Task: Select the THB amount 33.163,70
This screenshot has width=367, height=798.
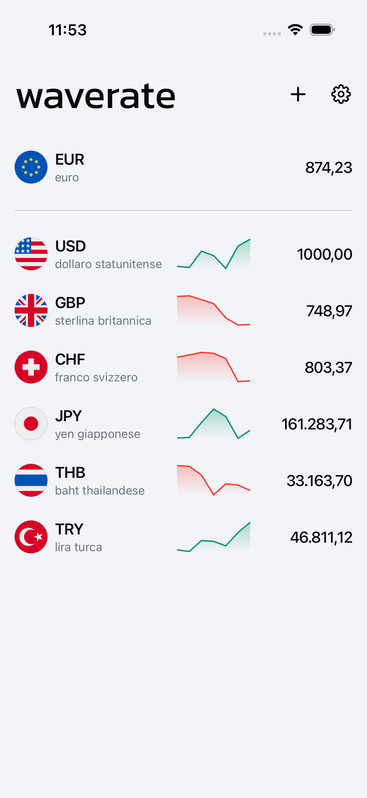Action: pyautogui.click(x=319, y=481)
